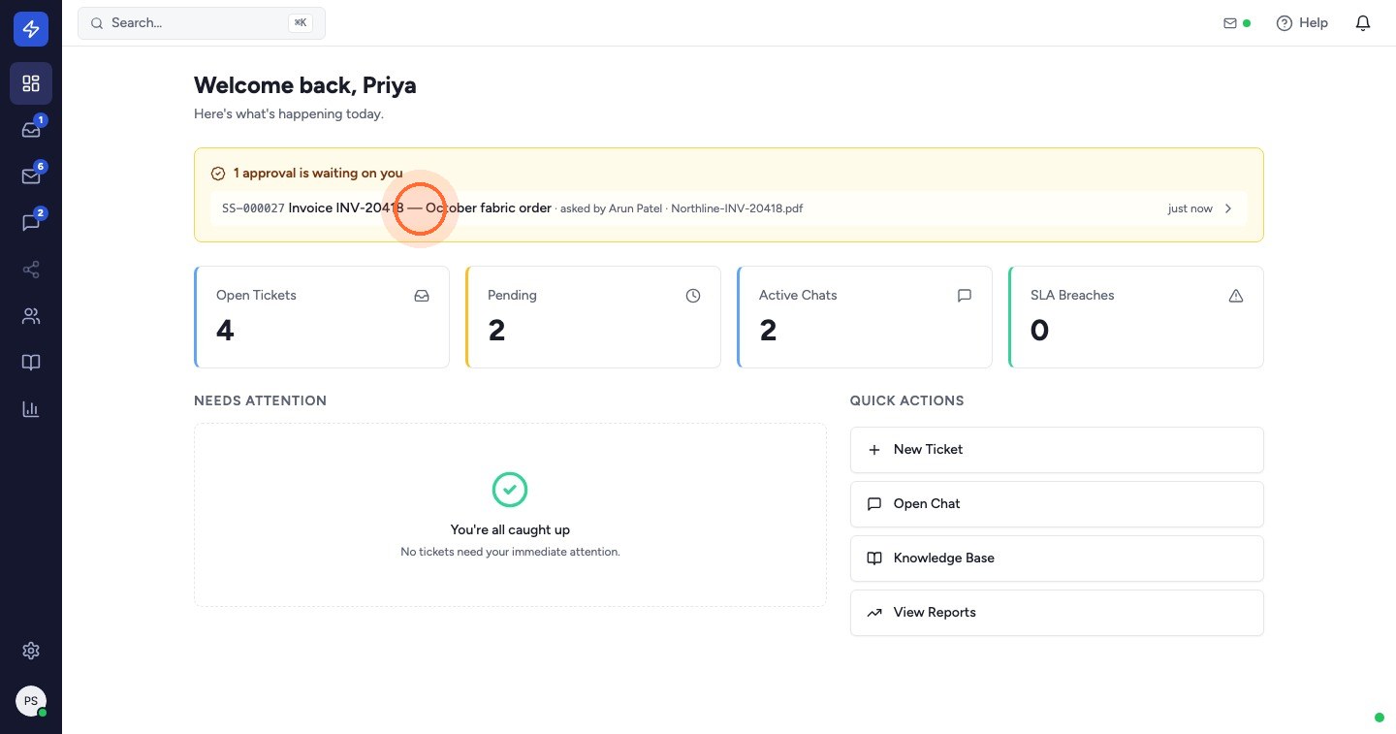
Task: Click the 'Welcome back, Priya' heading
Action: tap(305, 85)
